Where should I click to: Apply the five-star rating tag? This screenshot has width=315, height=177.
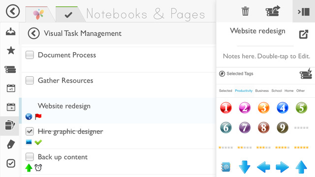pos(301,147)
